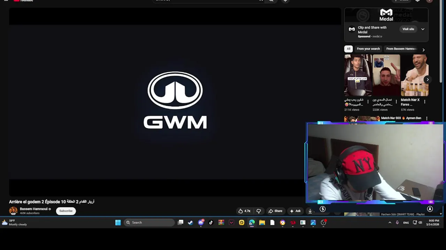Open Hachem Sdiri SMART TEAM playlist
This screenshot has height=250, width=446.
pos(403,214)
